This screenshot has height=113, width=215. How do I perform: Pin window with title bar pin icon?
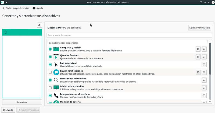point(6,2)
